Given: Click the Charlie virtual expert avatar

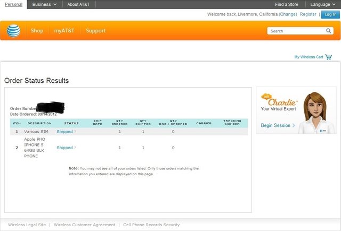Looking at the screenshot, I should (316, 113).
